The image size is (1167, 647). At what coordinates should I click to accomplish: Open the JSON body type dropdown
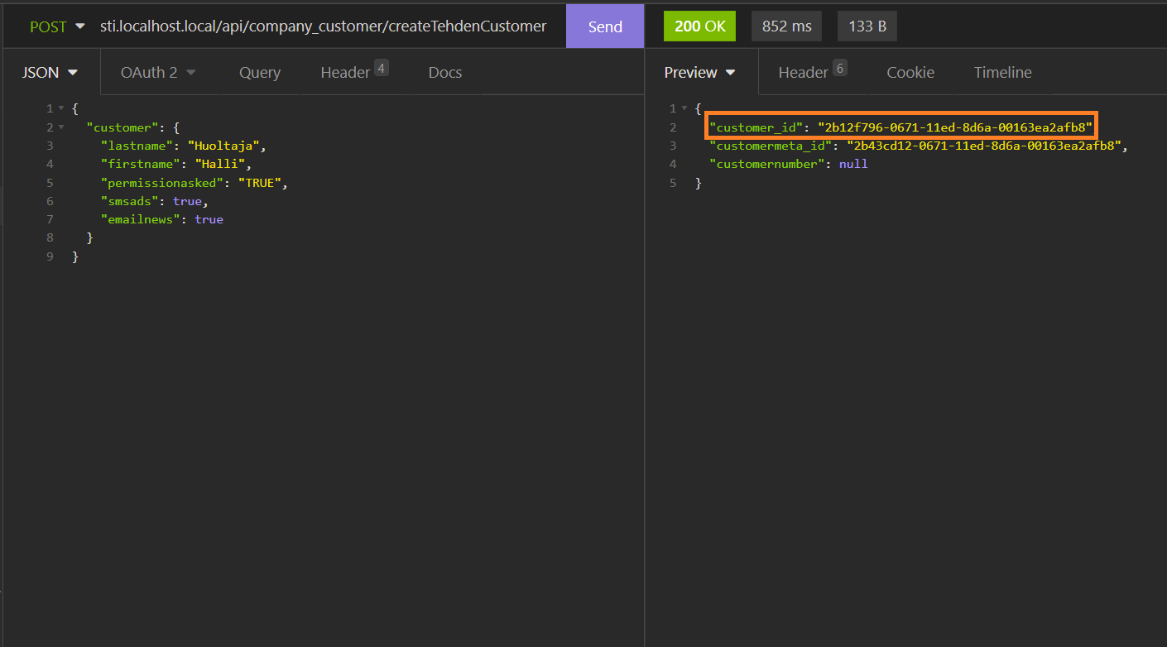(x=50, y=73)
